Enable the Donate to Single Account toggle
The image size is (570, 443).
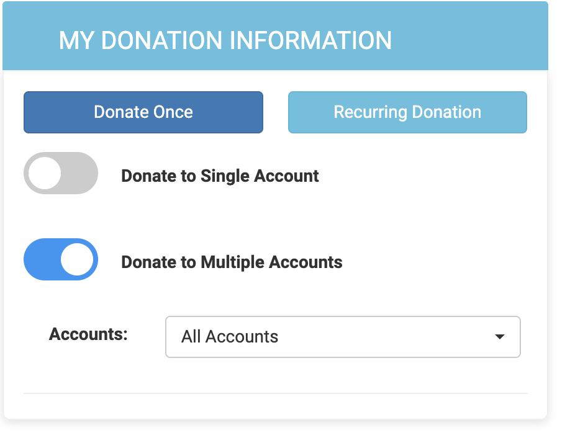click(61, 173)
